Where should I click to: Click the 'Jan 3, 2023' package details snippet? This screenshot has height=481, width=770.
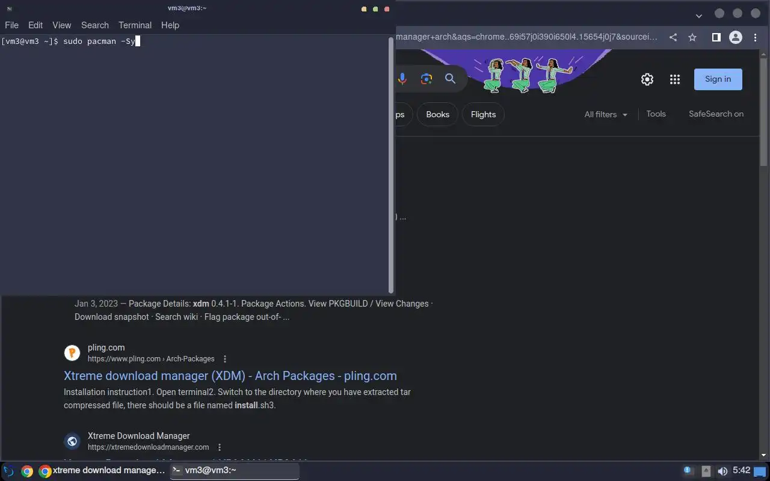pyautogui.click(x=253, y=310)
